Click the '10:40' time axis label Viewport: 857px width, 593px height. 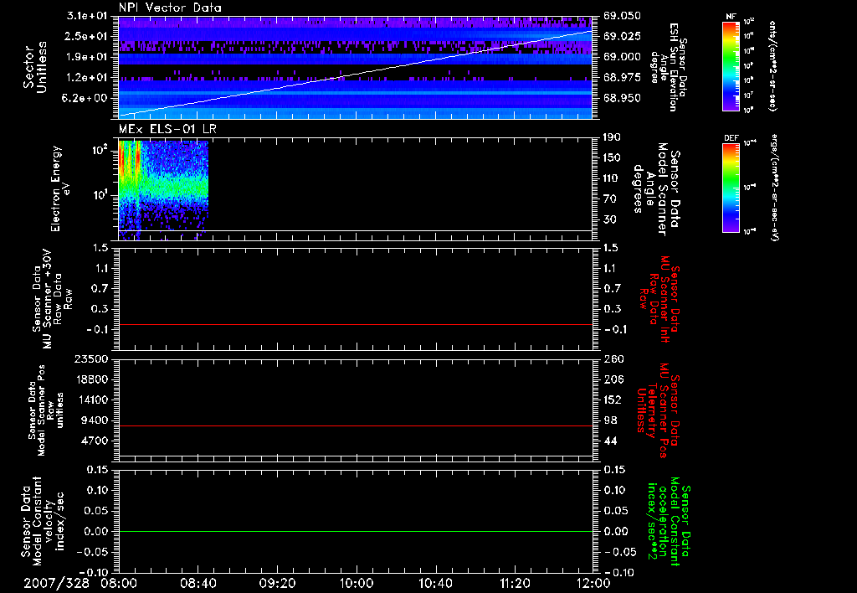(x=435, y=583)
